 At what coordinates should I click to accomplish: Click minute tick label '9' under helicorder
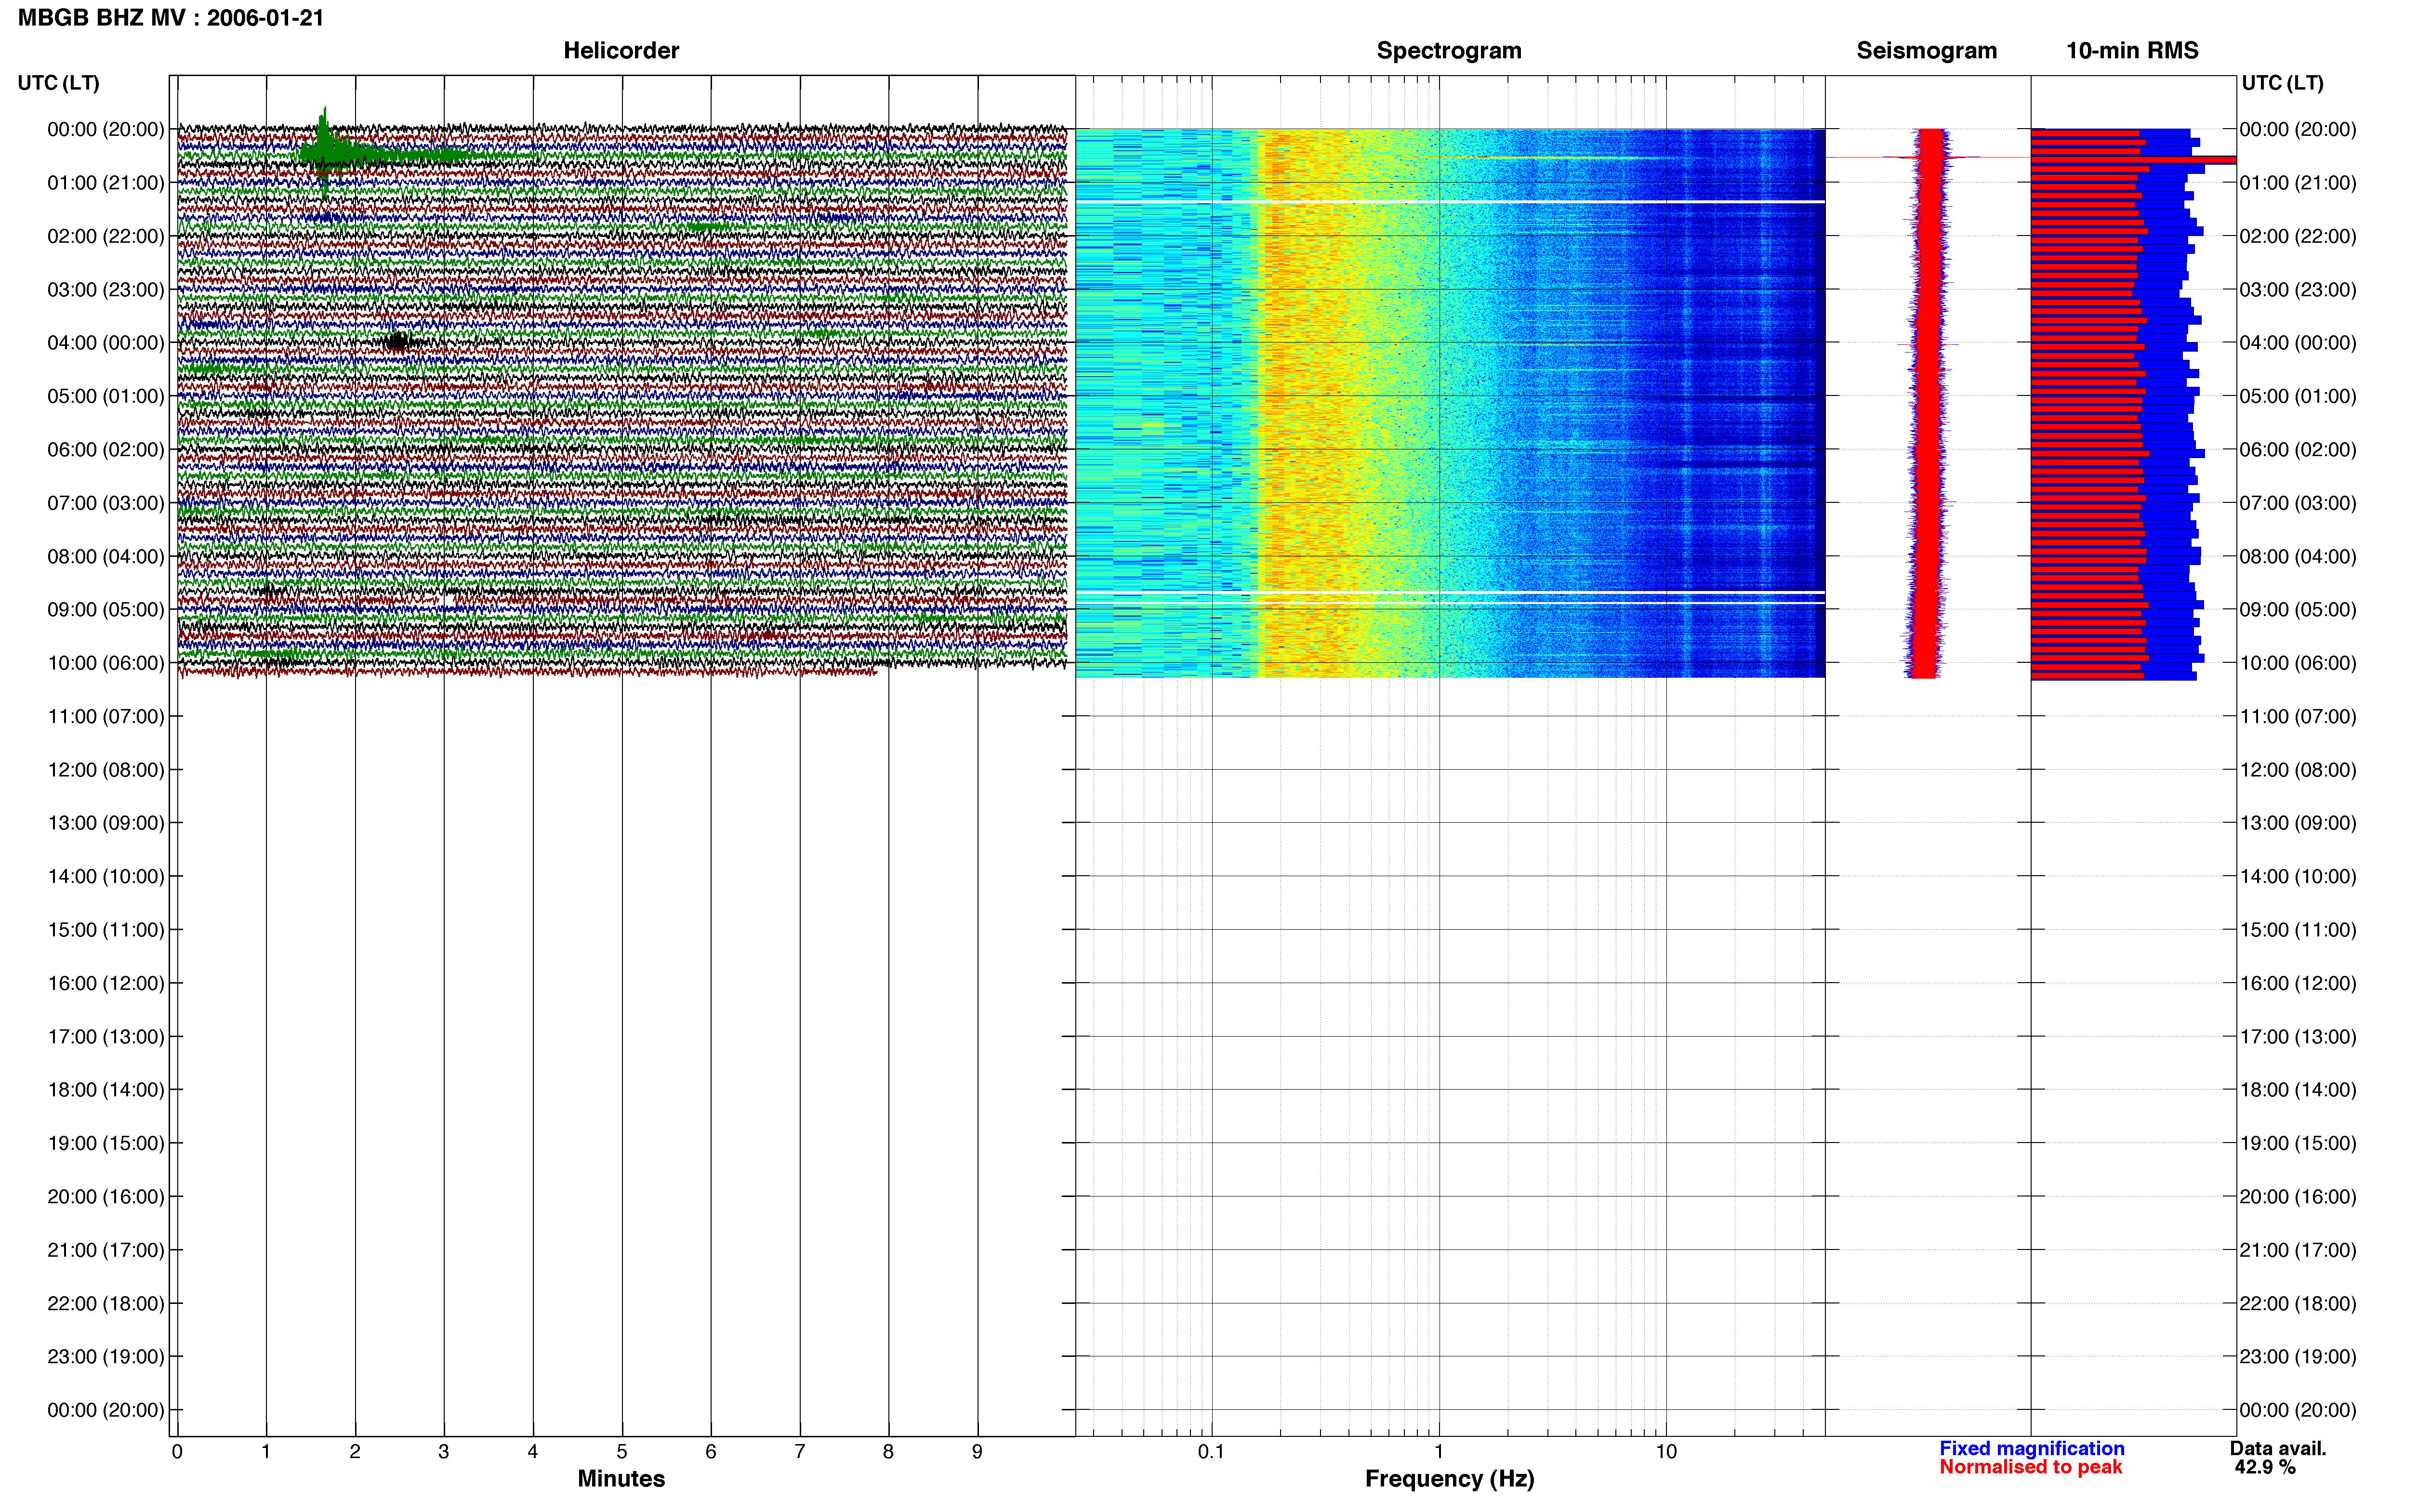coord(977,1452)
